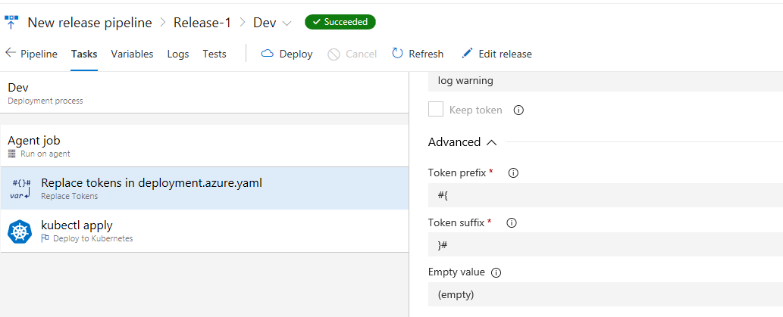
Task: Click the info icon next to Empty value
Action: click(496, 272)
